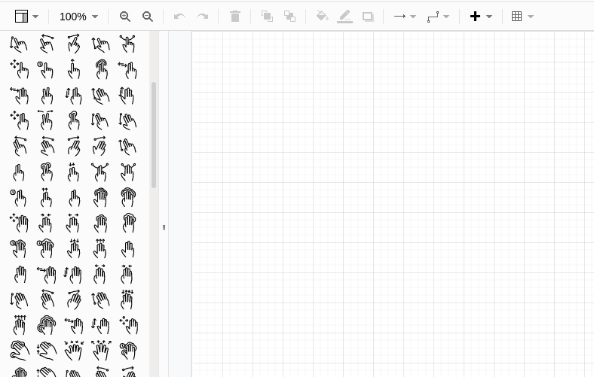This screenshot has width=594, height=377.
Task: Open the 100% zoom level dropdown
Action: pyautogui.click(x=79, y=17)
